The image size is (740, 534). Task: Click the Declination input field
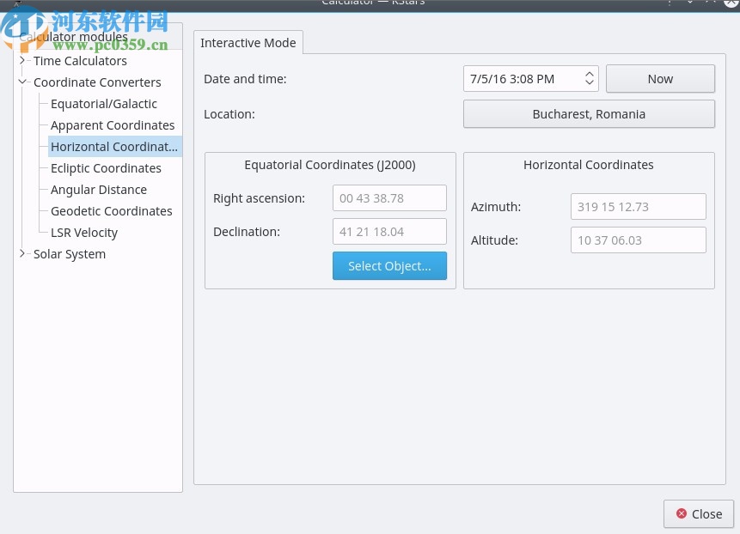pyautogui.click(x=389, y=232)
